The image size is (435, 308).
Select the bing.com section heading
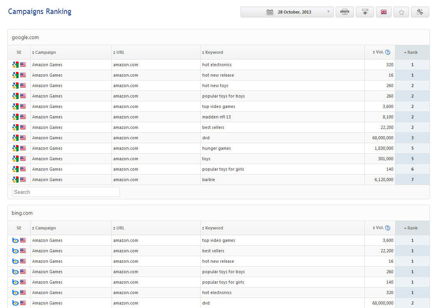pyautogui.click(x=22, y=213)
